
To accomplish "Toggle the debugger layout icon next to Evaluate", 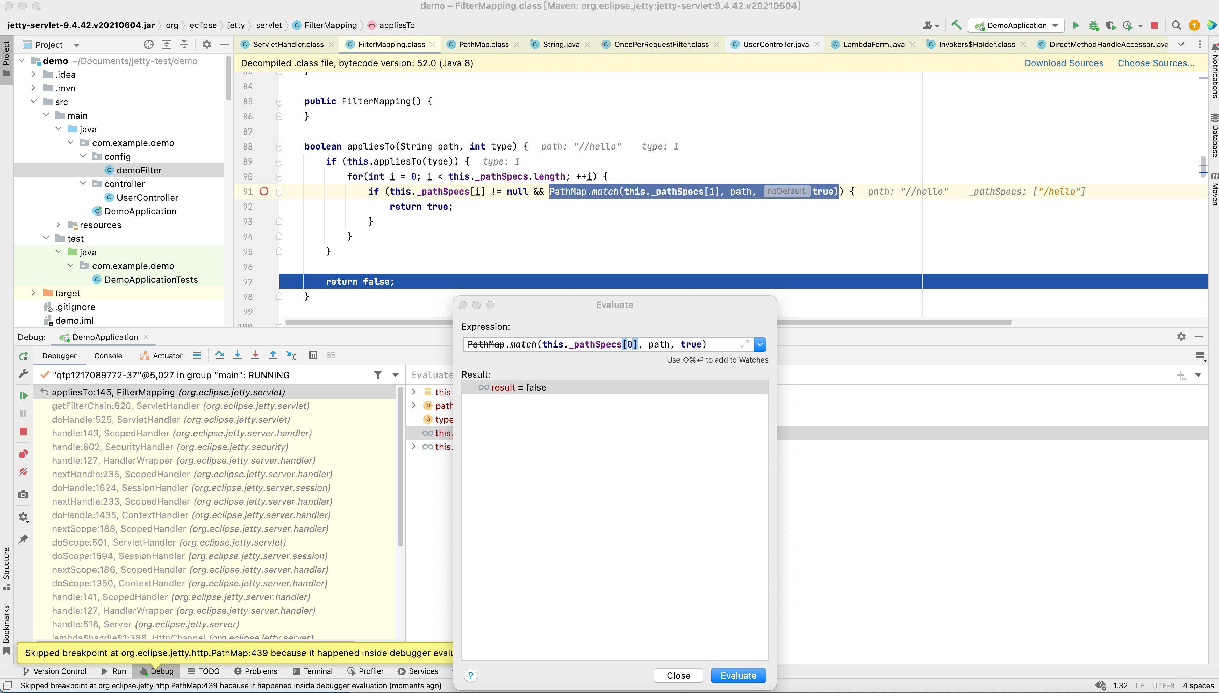I will (1200, 355).
